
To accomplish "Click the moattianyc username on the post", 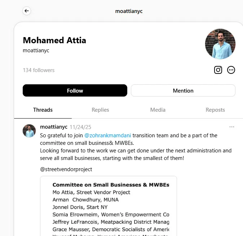I will (54, 127).
